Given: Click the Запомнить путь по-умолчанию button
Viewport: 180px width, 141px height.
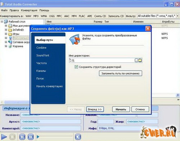Looking at the screenshot, I should pos(121,73).
